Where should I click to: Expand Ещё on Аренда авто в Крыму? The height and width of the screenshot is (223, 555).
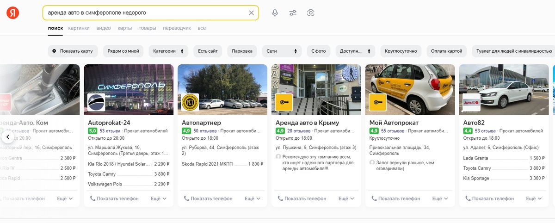(x=347, y=198)
